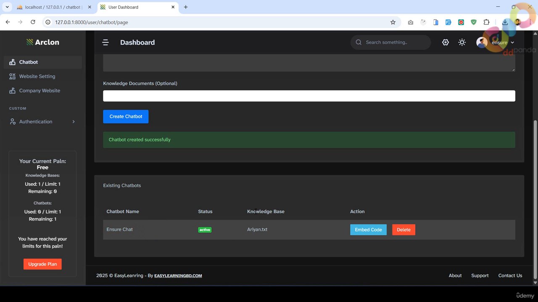Click the search magnifier icon
The image size is (538, 302).
point(359,42)
